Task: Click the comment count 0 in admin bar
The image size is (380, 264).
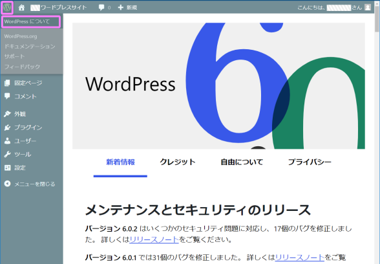Action: (x=109, y=8)
